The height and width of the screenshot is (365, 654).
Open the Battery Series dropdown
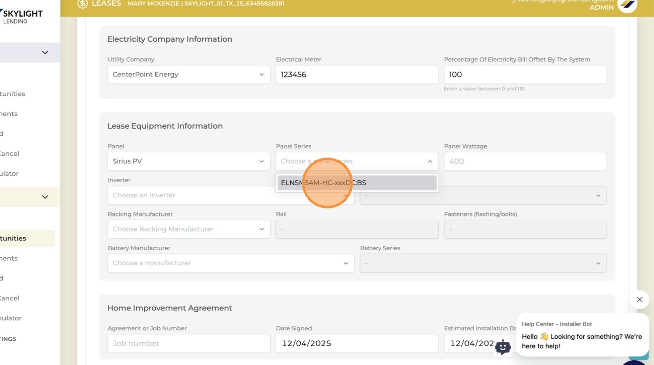coord(483,263)
